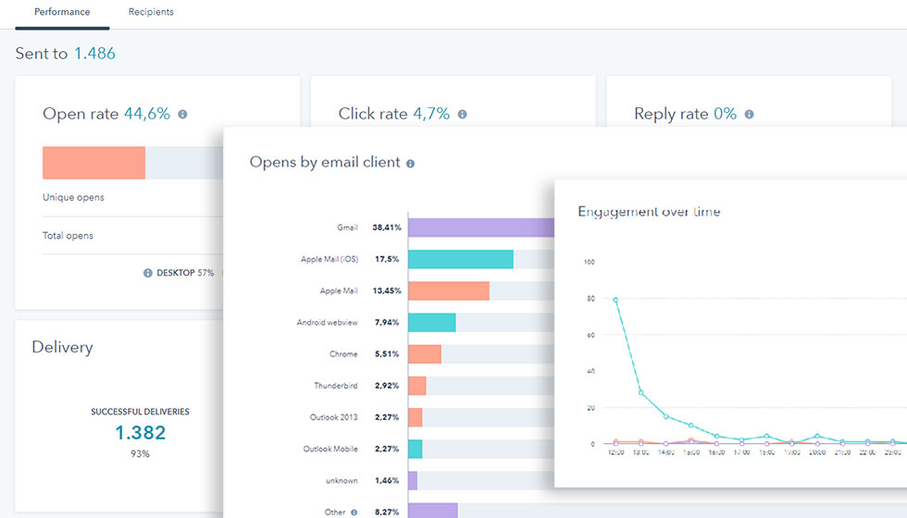Click the Android webview bar

click(x=432, y=322)
